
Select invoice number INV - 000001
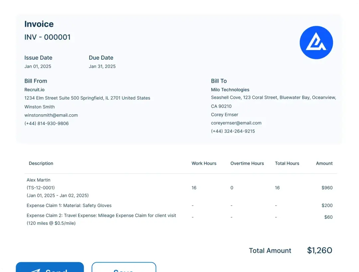[48, 37]
